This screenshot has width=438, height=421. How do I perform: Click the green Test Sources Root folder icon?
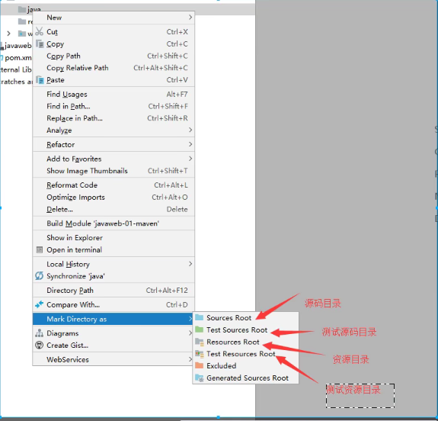[x=199, y=329]
